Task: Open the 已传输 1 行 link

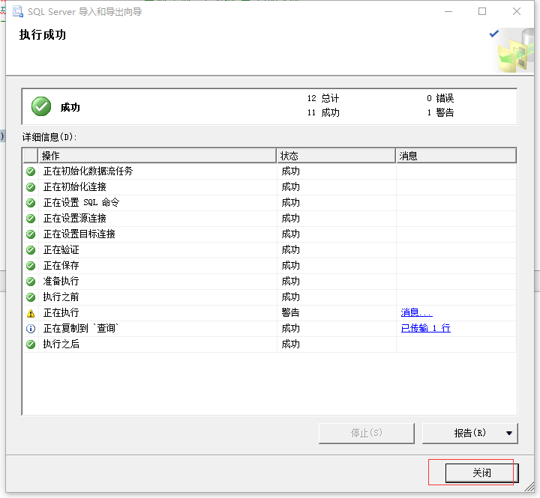Action: 426,328
